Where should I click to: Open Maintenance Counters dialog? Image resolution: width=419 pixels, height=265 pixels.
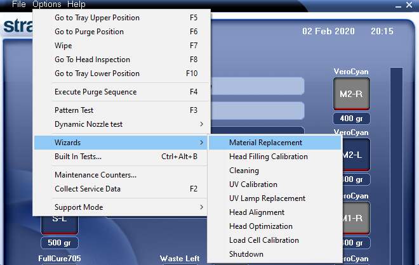[95, 175]
